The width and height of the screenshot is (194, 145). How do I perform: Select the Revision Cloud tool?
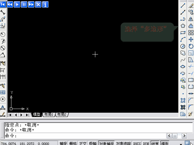183,53
